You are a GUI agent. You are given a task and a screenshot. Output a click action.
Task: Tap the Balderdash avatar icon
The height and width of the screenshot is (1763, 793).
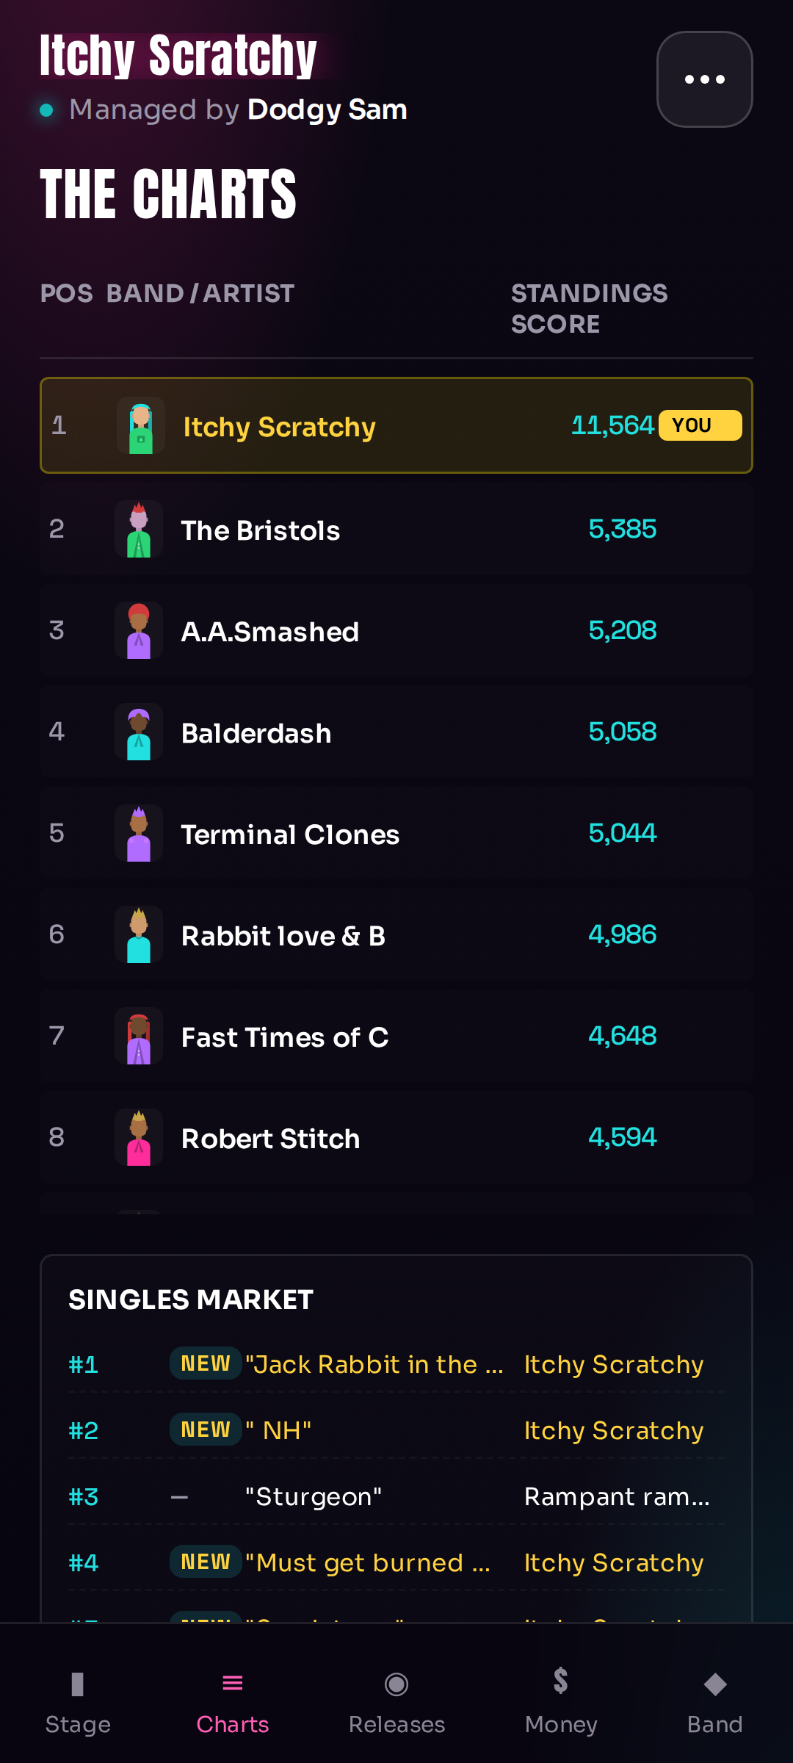pyautogui.click(x=139, y=732)
